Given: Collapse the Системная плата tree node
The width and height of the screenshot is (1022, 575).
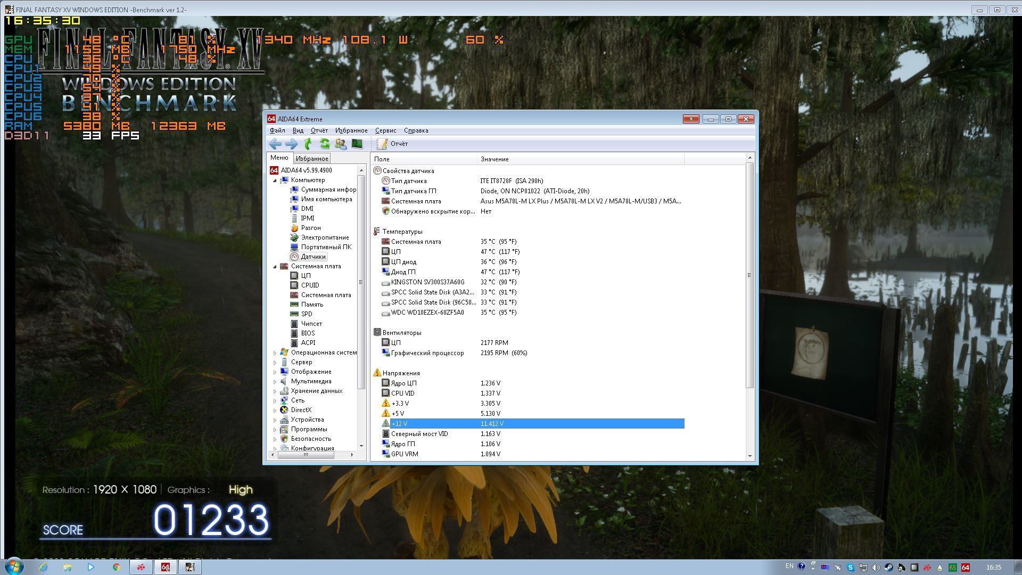Looking at the screenshot, I should coord(275,267).
